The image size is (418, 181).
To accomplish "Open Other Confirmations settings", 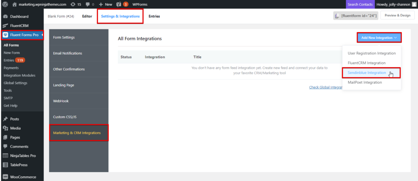I will (79, 69).
